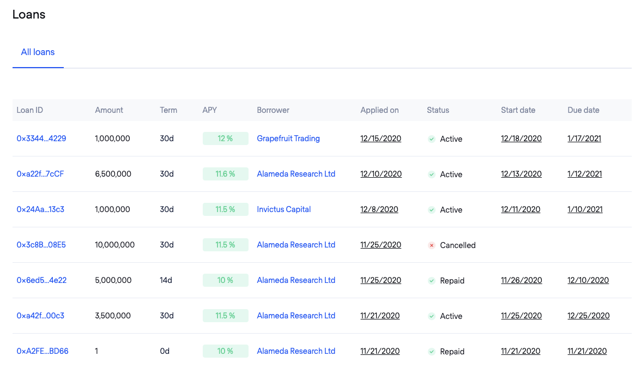
Task: Click due date 1/17/2021
Action: tap(584, 138)
